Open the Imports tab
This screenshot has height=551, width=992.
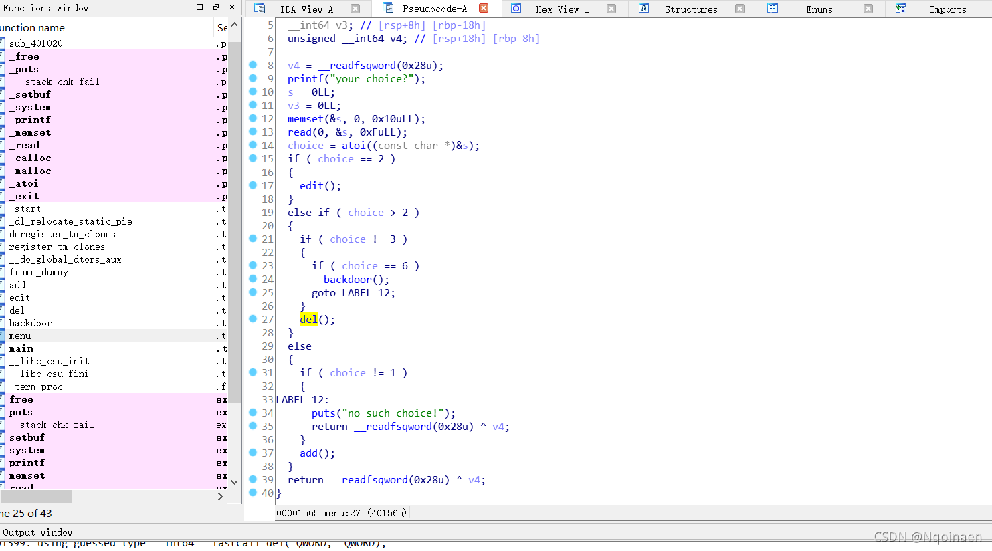948,9
